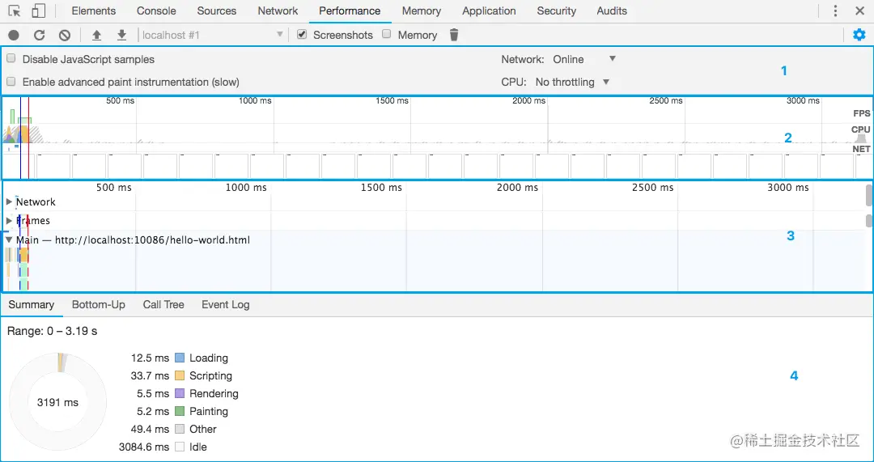Screen dimensions: 874x462
Task: Open capture settings gear icon
Action: 859,35
